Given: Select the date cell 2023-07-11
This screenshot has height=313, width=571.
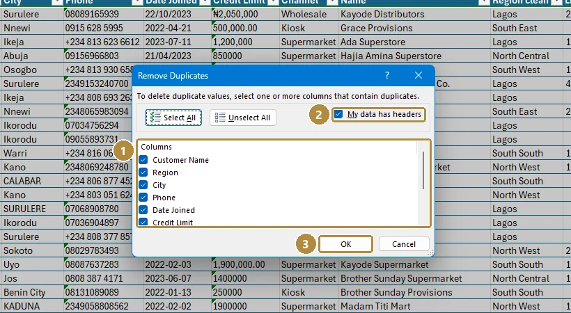Looking at the screenshot, I should point(178,42).
